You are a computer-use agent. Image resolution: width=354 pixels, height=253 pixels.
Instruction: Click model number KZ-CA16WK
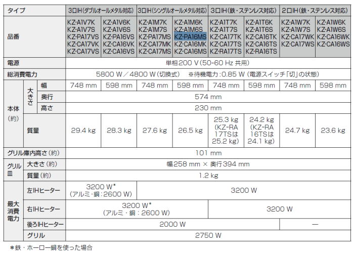click(x=333, y=37)
